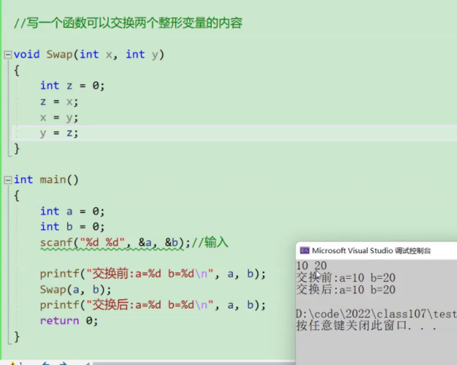Click the 'Swap(a, b);' call in main
Image resolution: width=457 pixels, height=365 pixels.
75,290
